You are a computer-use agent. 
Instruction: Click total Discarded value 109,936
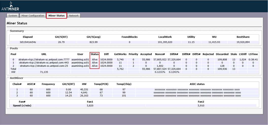pyautogui.click(x=222, y=69)
